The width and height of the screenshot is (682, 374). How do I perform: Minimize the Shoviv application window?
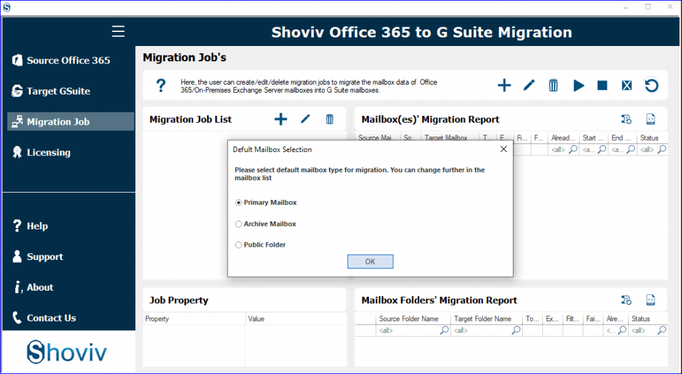tap(625, 7)
